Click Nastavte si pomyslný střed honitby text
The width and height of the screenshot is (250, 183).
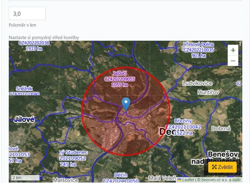(x=44, y=38)
